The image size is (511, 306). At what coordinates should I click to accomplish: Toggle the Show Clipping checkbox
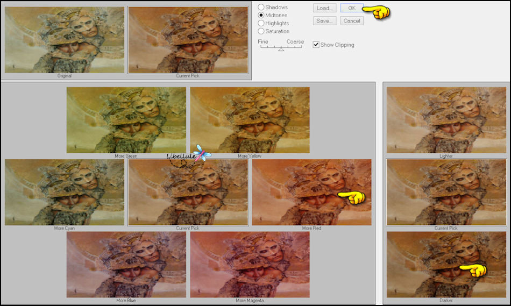click(316, 45)
